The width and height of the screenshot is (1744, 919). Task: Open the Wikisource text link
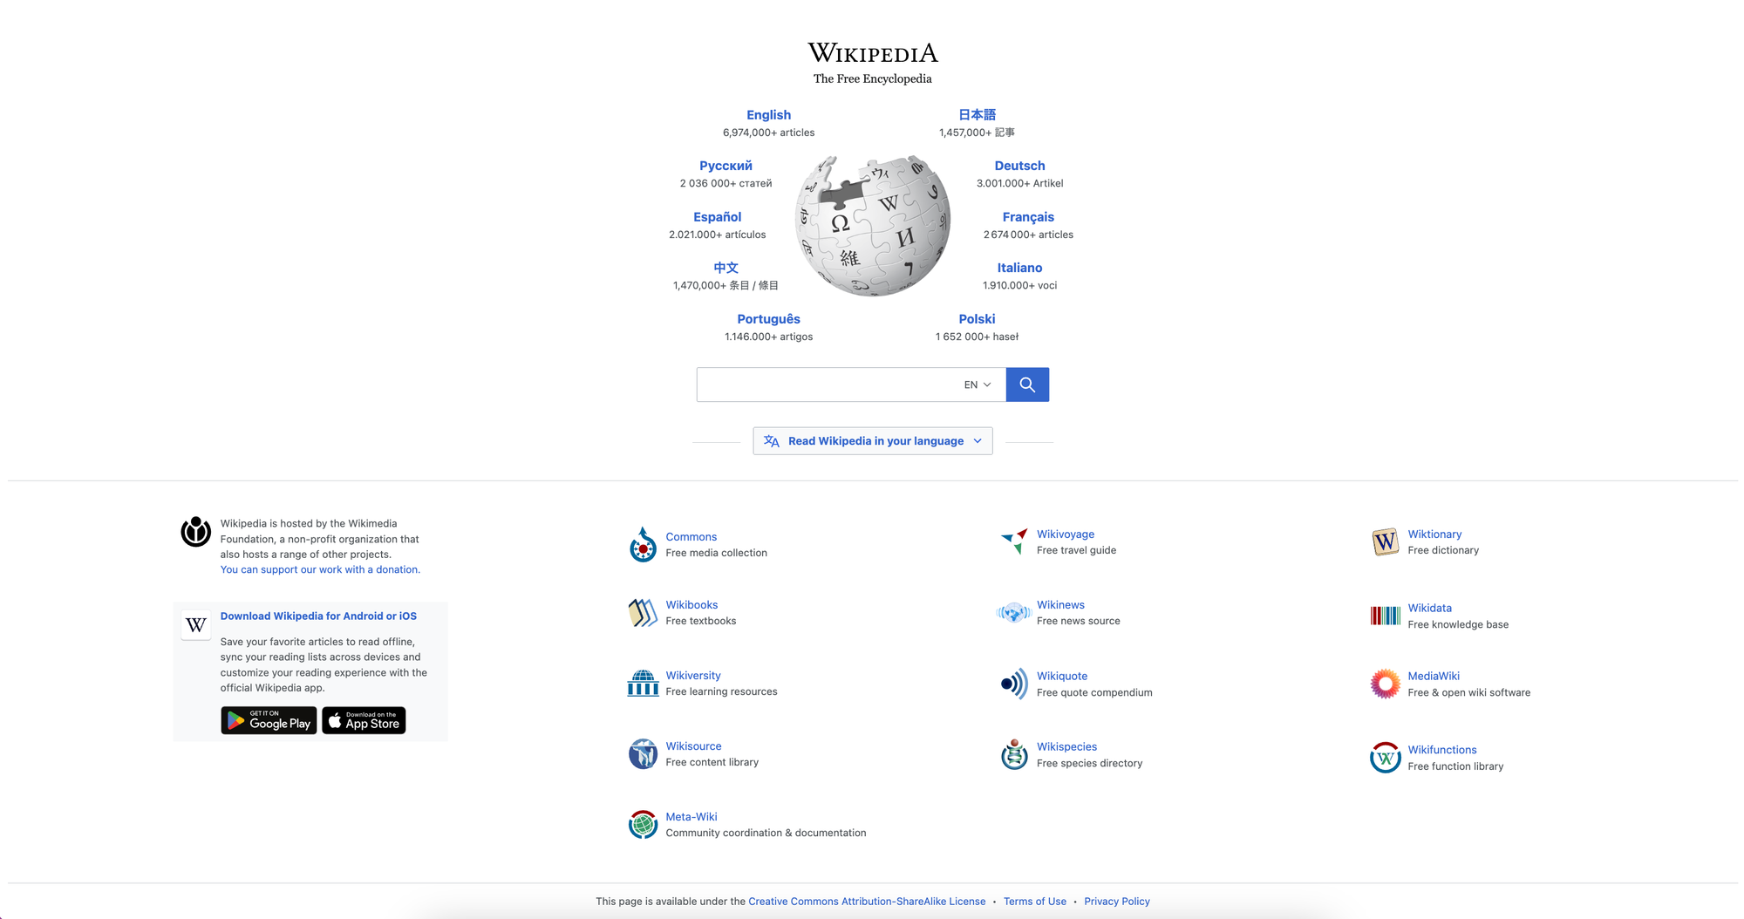click(693, 746)
